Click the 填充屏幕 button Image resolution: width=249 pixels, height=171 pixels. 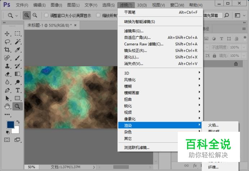[x=212, y=15]
